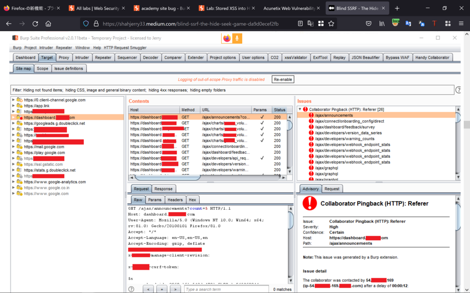
Task: Expand the https://0.client-channel.google.com node
Action: click(13, 100)
